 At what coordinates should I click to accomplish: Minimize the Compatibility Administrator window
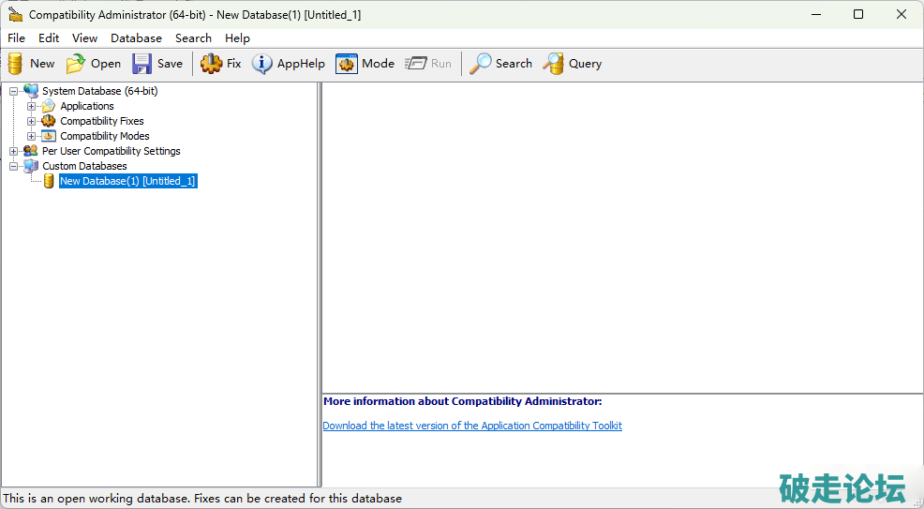click(x=816, y=15)
